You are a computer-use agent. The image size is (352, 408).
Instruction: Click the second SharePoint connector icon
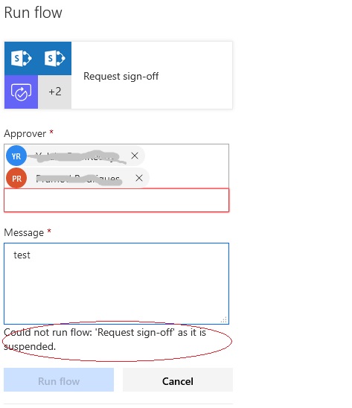pos(54,58)
